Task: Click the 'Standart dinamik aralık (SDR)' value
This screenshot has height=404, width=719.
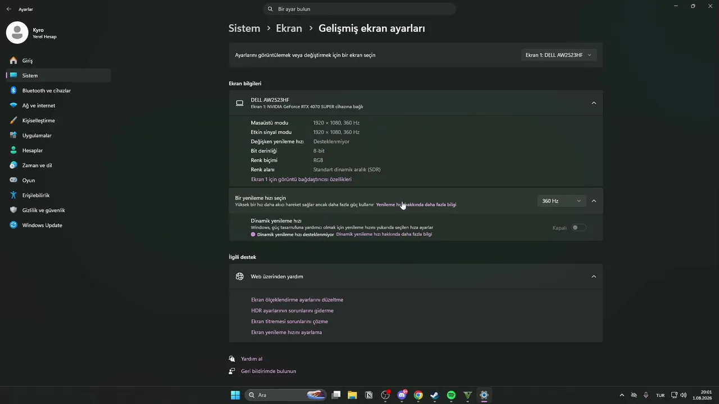Action: [x=347, y=169]
